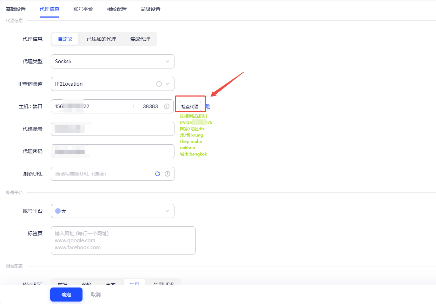Open the 代理类型 Socks5 dropdown
This screenshot has width=436, height=304.
click(112, 61)
